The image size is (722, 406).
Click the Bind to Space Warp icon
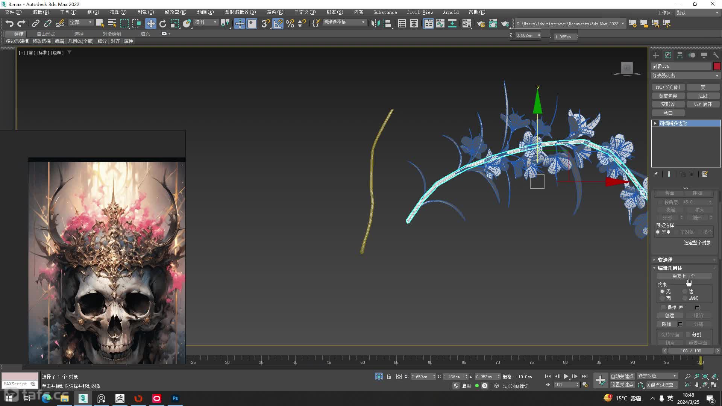[x=60, y=23]
